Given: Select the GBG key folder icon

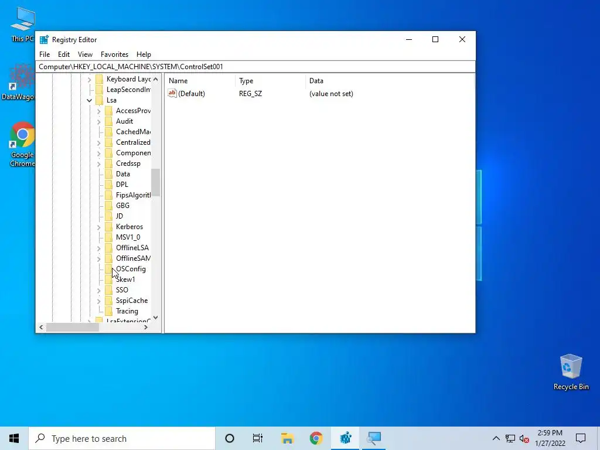Looking at the screenshot, I should [x=108, y=206].
